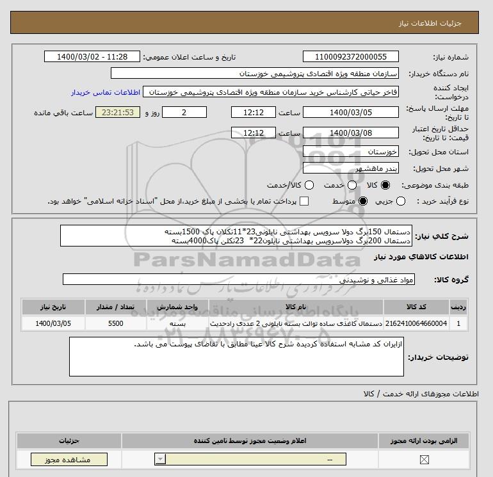Screen dimensions: 493x477
Task: Click the الزامی بودن ارائه مجوز header
Action: (x=424, y=441)
